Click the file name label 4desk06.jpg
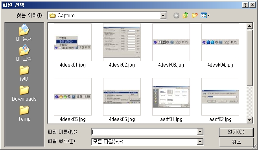This screenshot has height=150, width=258. pos(122,119)
